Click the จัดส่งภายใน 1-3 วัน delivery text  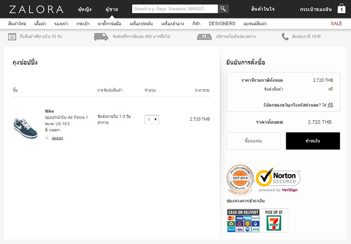tap(114, 119)
